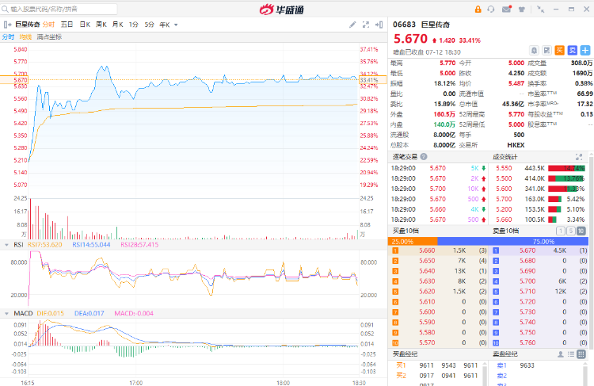Switch to the 日K chart tab
This screenshot has height=386, width=594.
84,25
